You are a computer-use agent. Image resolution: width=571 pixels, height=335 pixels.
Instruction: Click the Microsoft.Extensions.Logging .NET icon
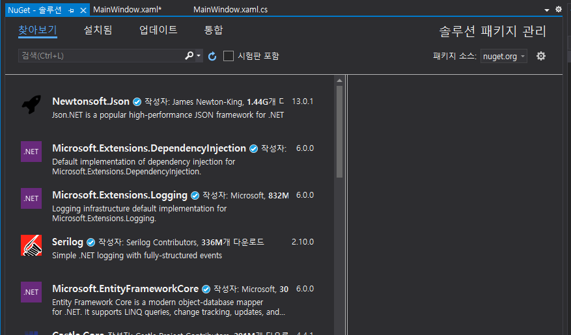31,198
